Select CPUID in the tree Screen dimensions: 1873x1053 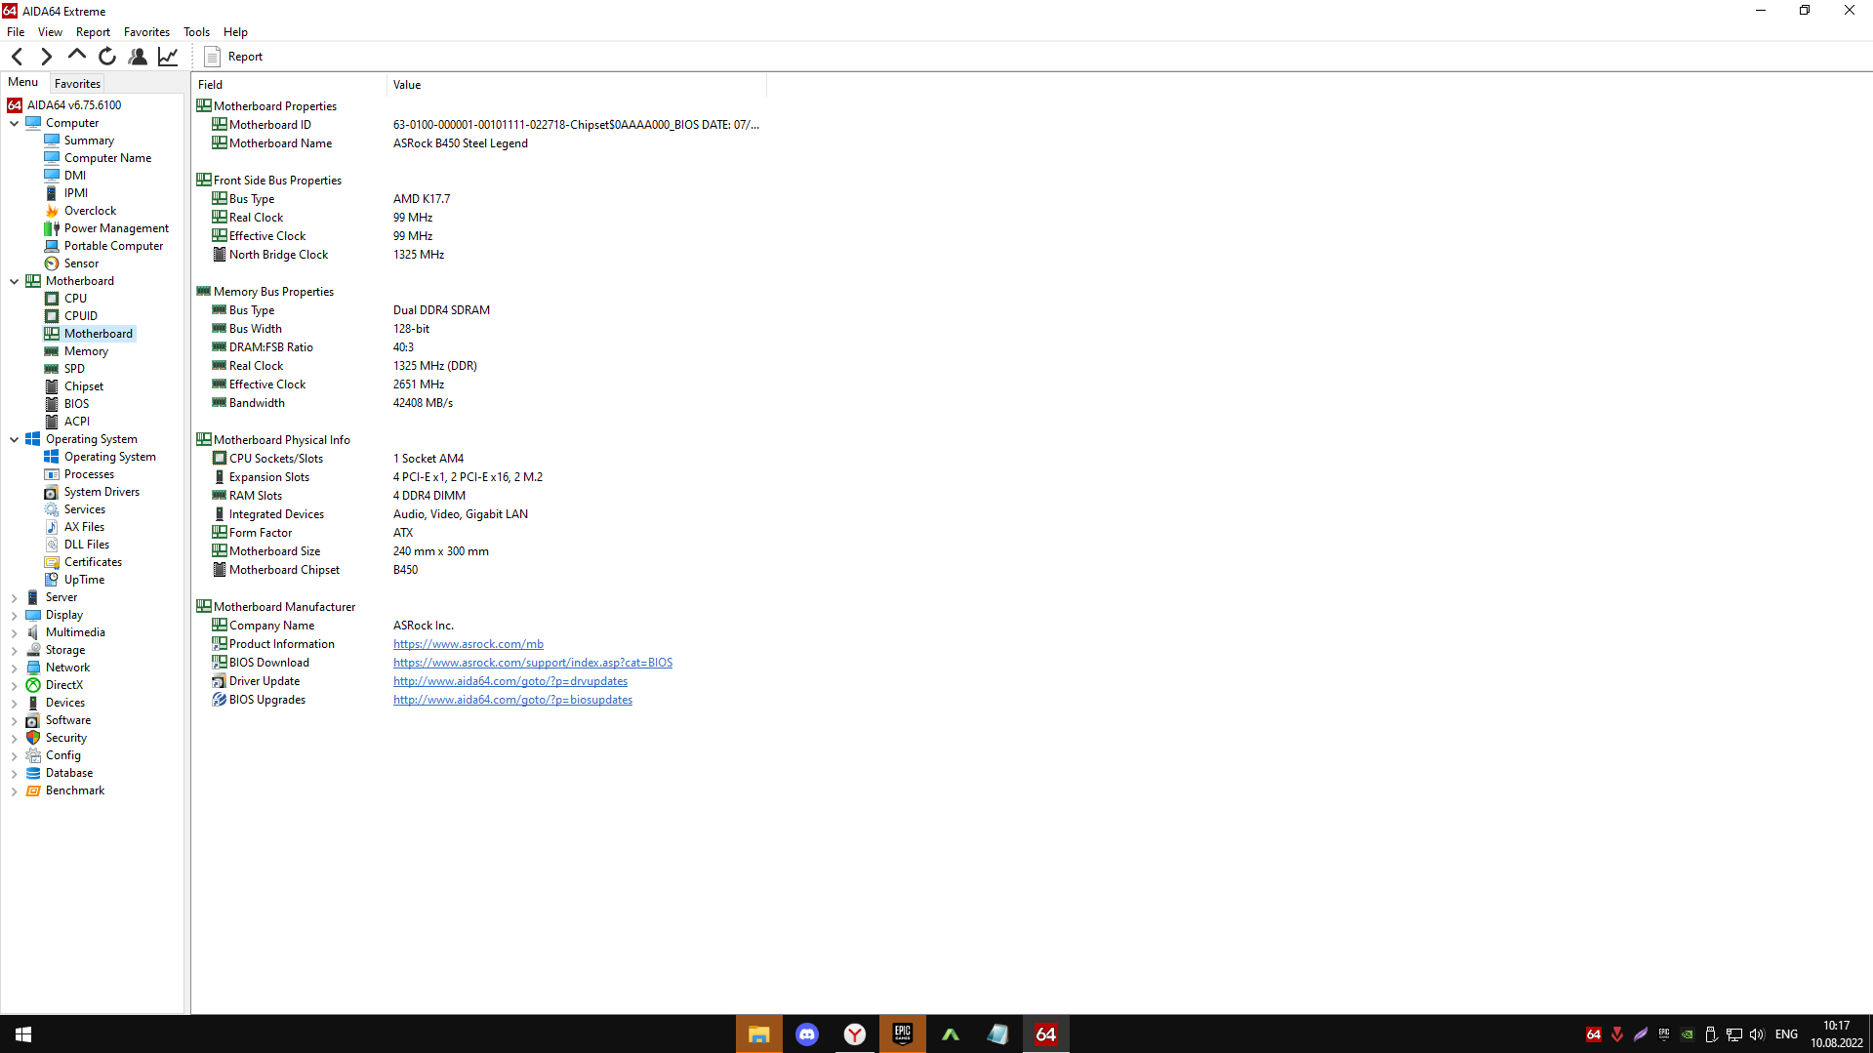pos(80,316)
